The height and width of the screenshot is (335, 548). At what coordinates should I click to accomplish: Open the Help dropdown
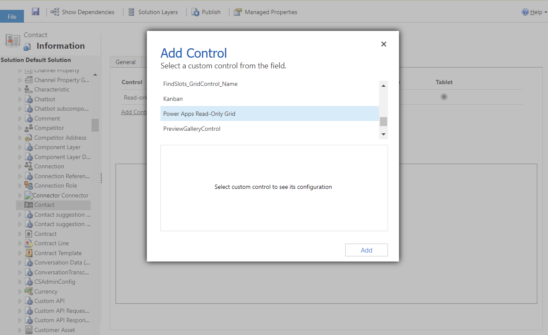[534, 12]
